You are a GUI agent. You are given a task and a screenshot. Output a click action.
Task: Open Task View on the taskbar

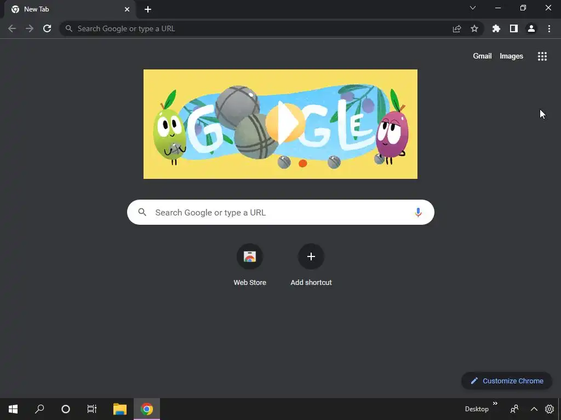coord(92,409)
